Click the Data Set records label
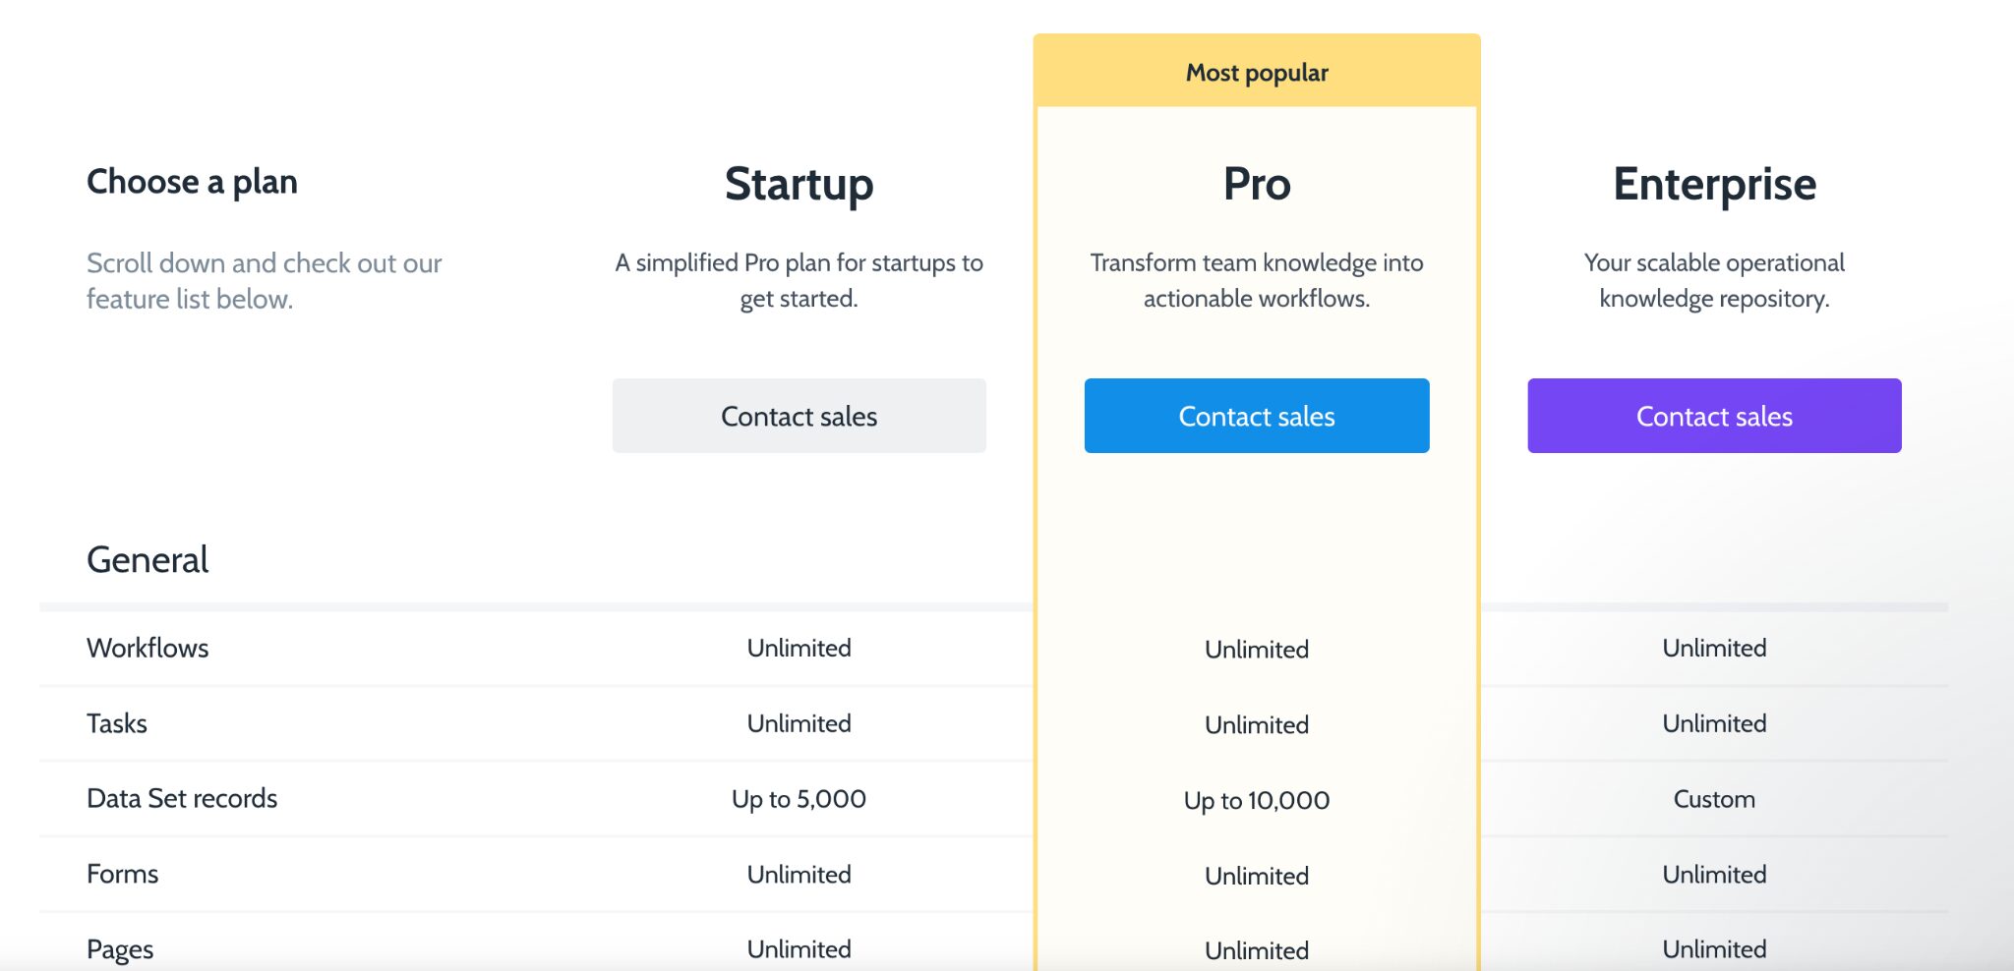 [182, 798]
